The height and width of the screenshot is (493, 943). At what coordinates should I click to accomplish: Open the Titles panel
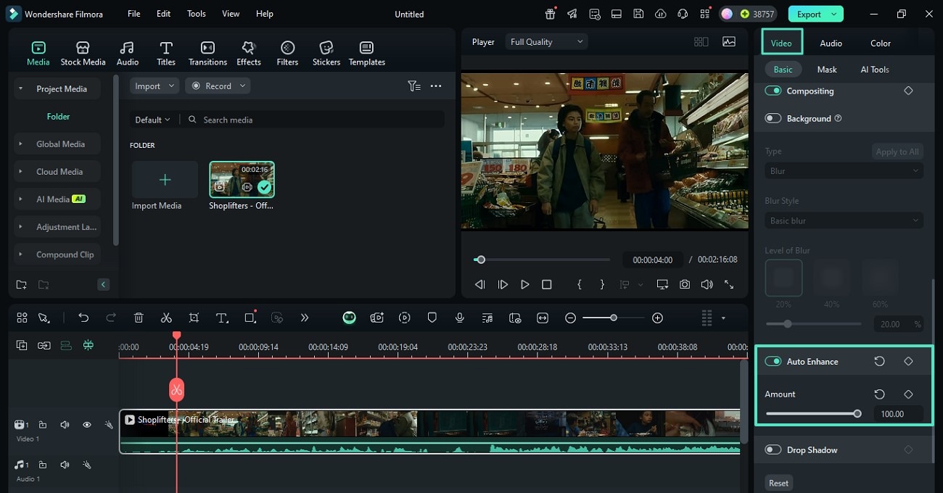(166, 53)
